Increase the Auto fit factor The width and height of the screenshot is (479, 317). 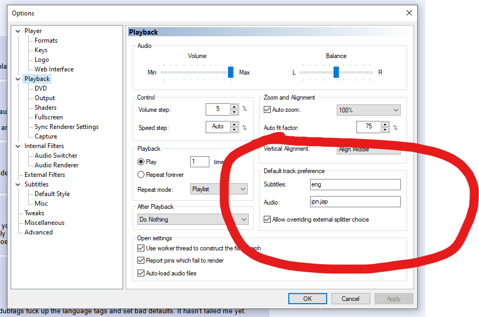click(x=385, y=124)
